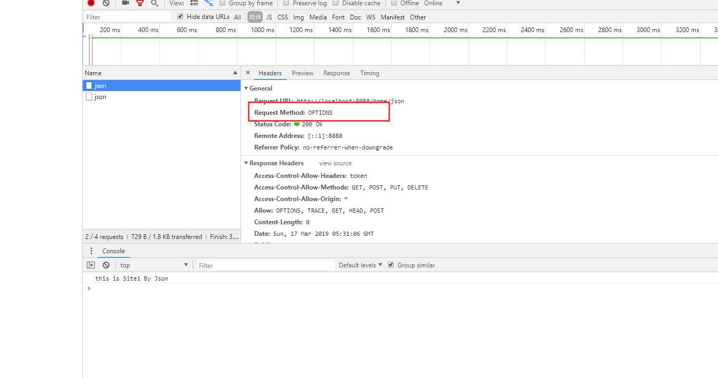
Task: Click the 3000 ms timeline marker
Action: pos(648,30)
